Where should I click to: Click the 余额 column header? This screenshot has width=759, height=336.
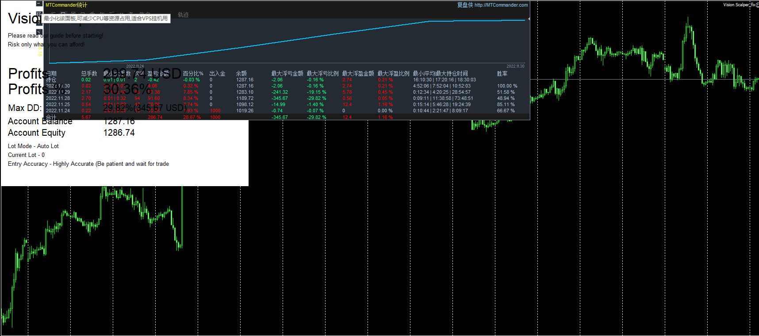241,73
